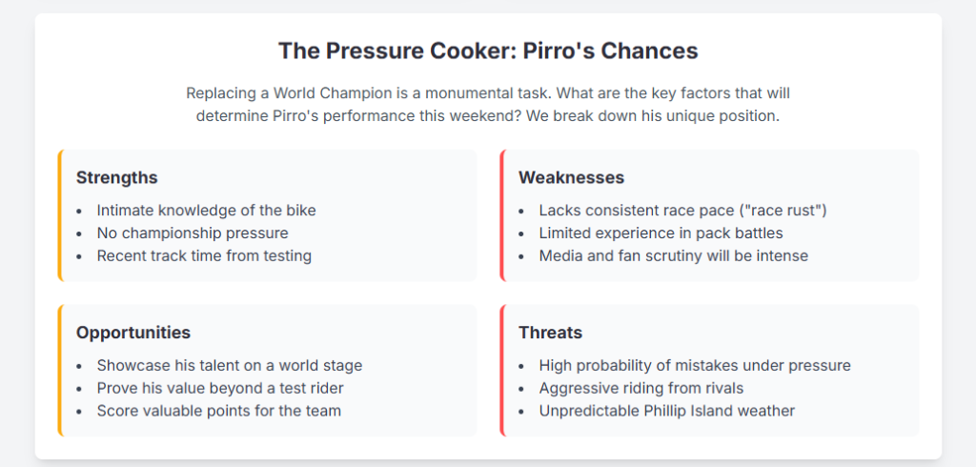The height and width of the screenshot is (467, 976).
Task: Click 'No championship pressure' list item
Action: click(192, 233)
